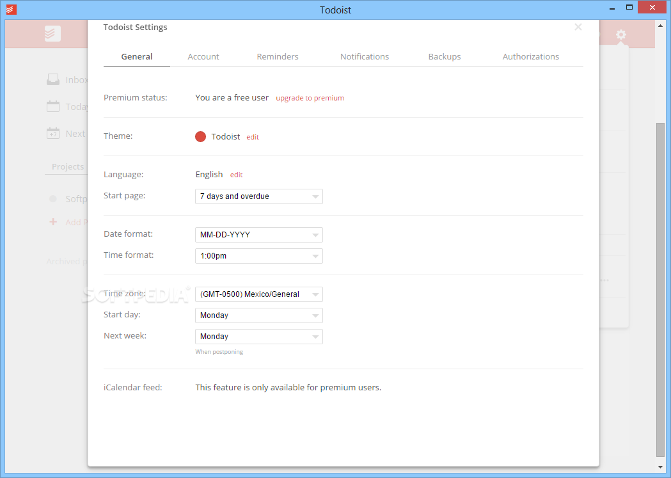Image resolution: width=671 pixels, height=478 pixels.
Task: Click the Projects tab in the sidebar
Action: click(68, 166)
